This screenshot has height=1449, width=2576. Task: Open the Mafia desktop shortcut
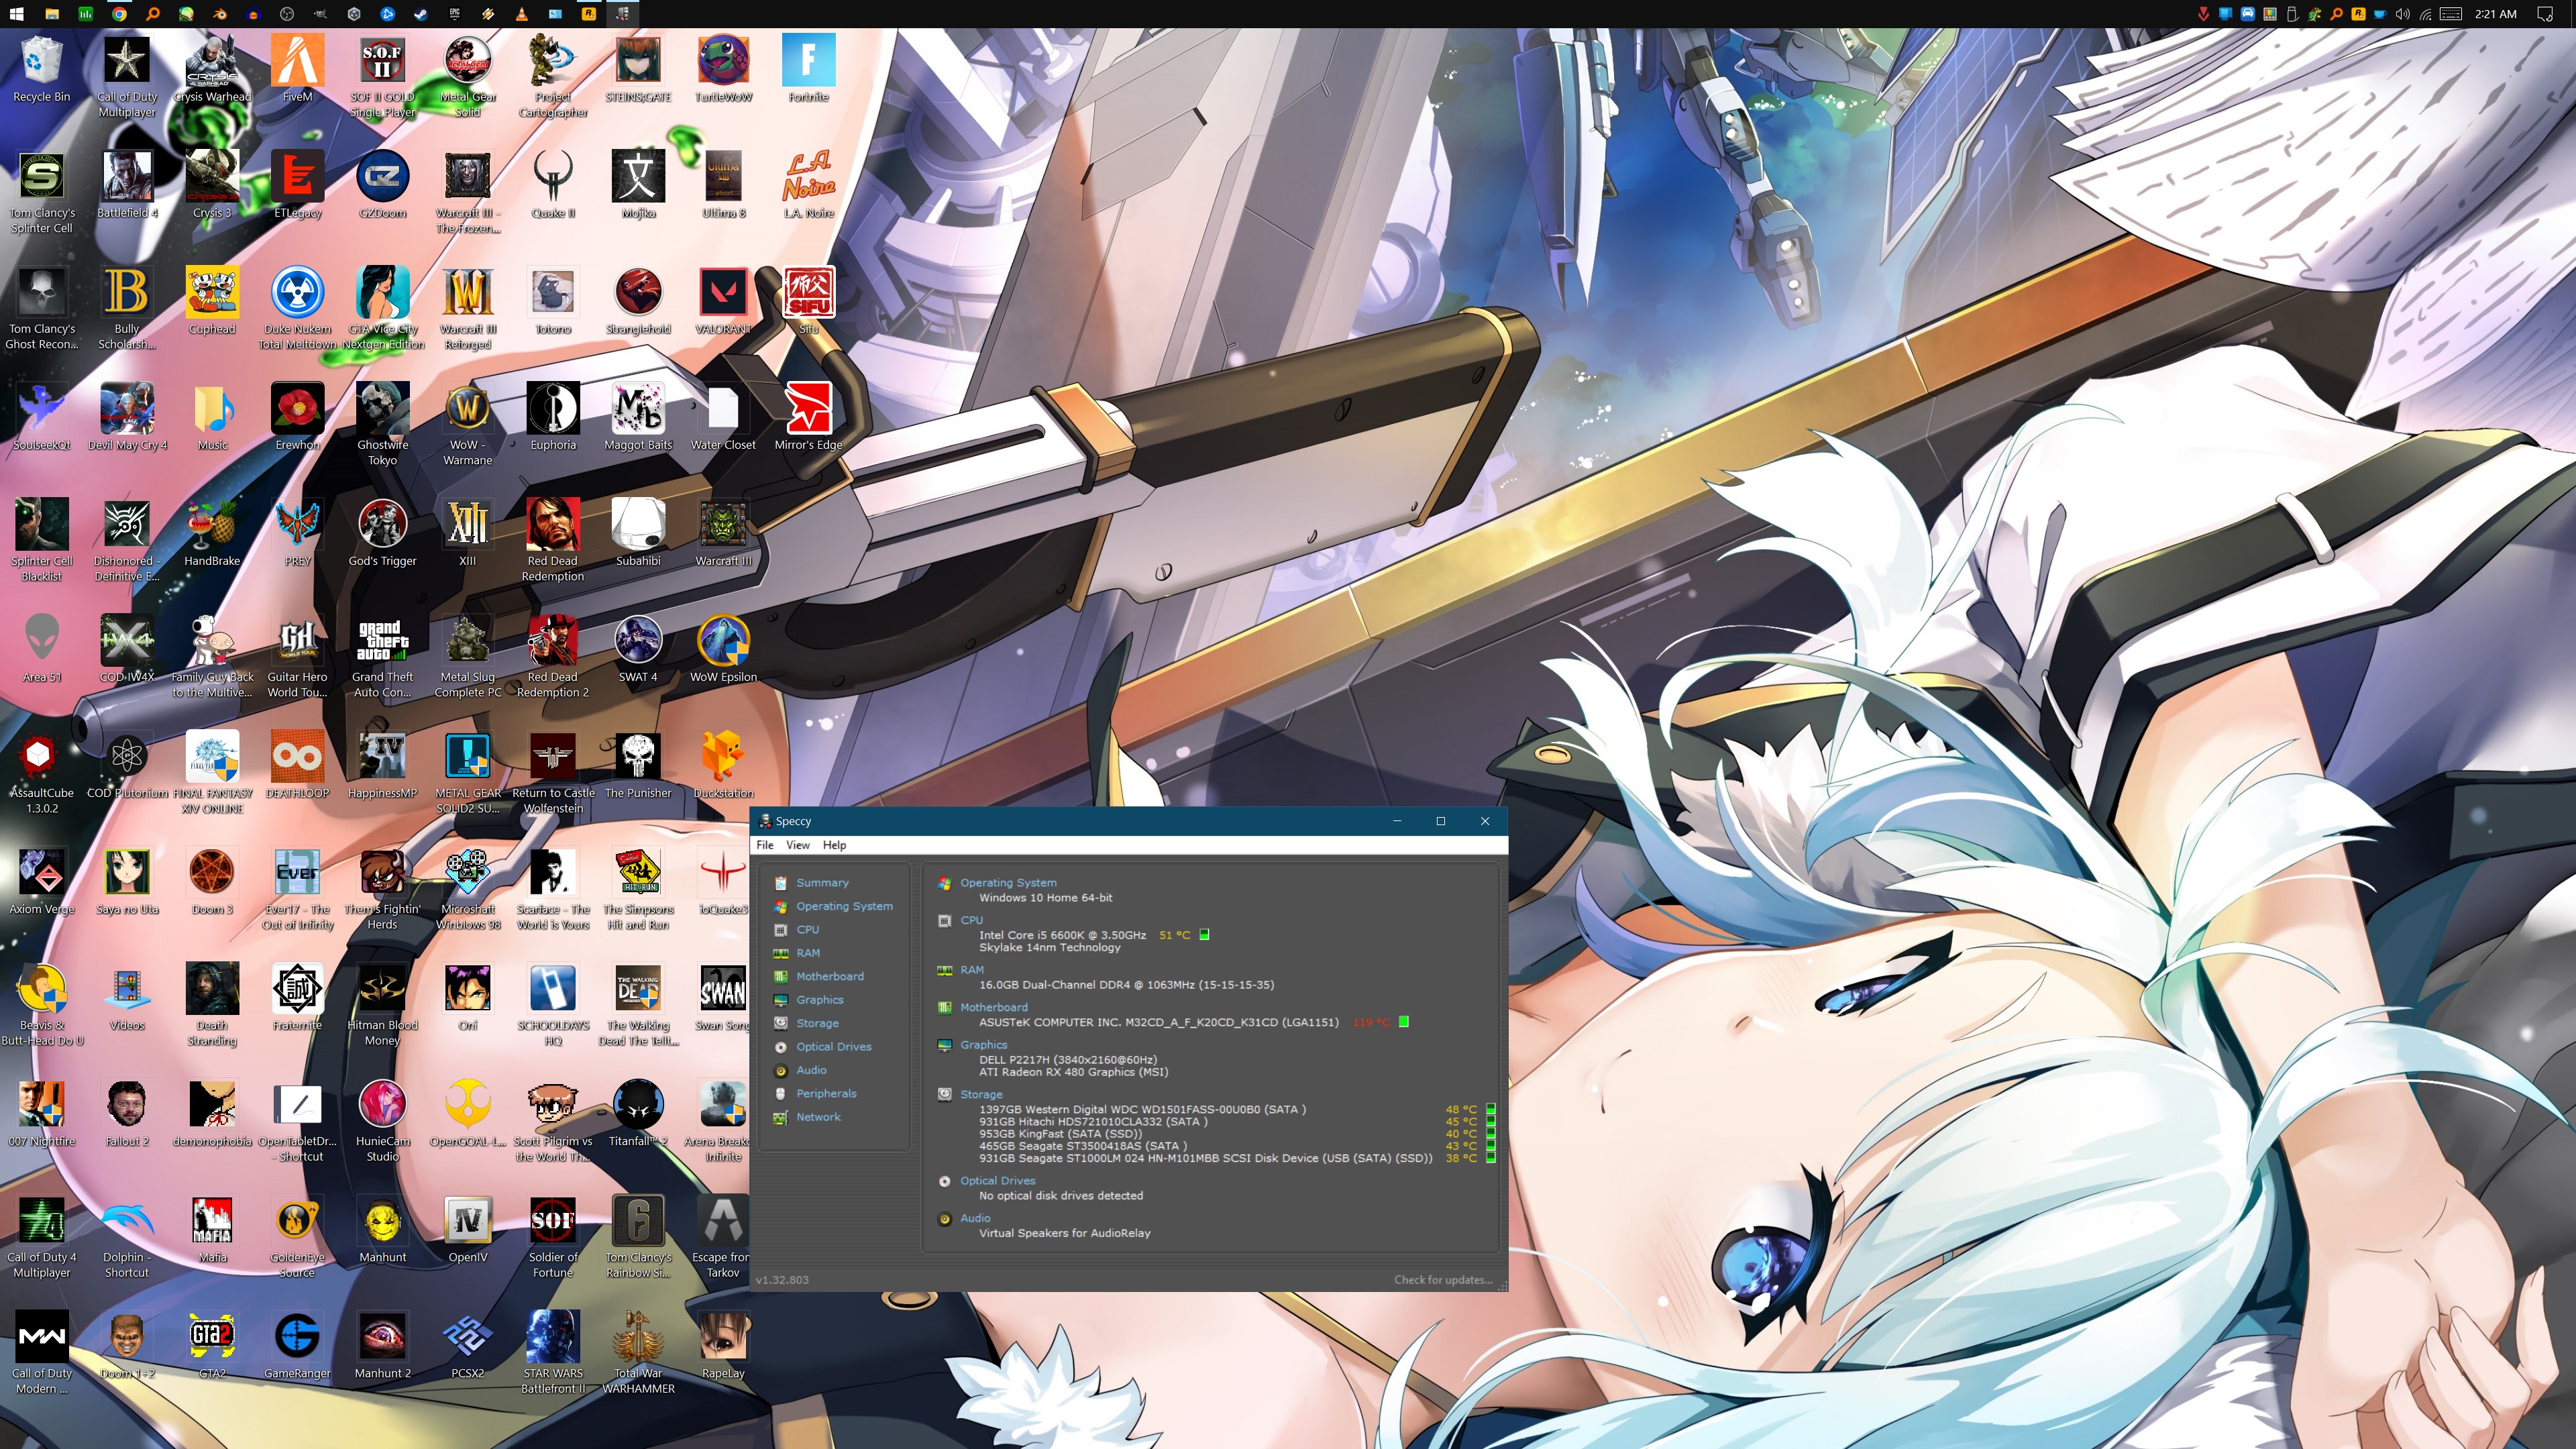pyautogui.click(x=212, y=1229)
